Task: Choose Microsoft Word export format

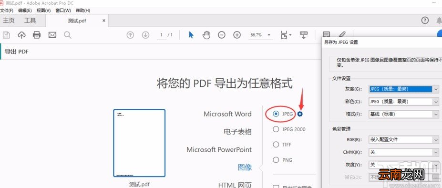Action: coord(227,114)
